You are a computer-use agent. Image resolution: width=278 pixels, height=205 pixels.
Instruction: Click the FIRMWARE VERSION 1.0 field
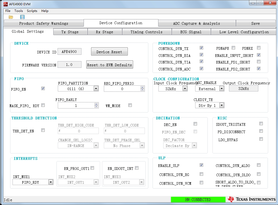tap(69, 65)
